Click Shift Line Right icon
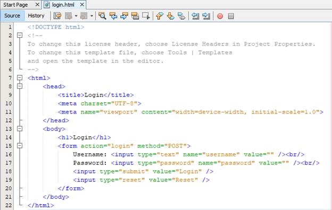Screen dimensions: 332x210 (x=206, y=16)
